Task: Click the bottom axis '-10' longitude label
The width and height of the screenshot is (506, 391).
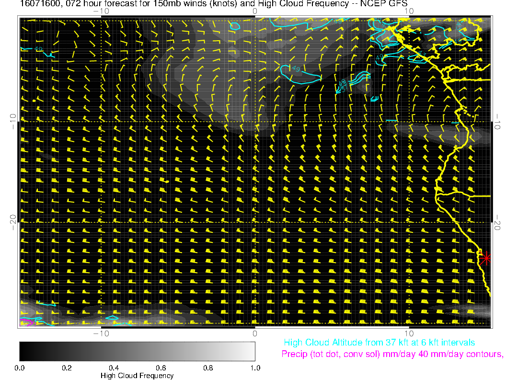Action: point(101,333)
